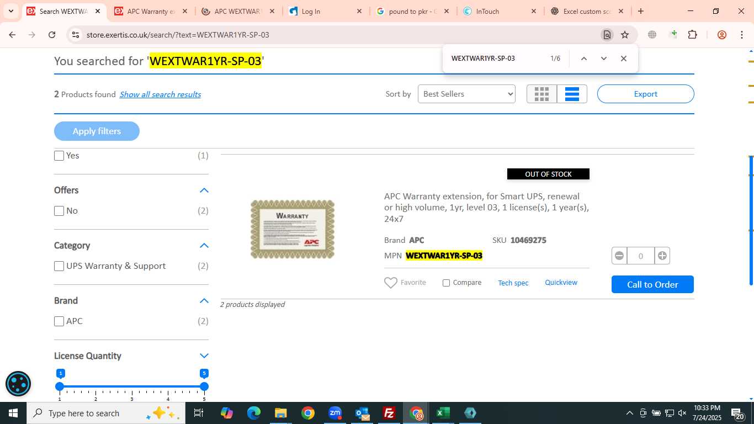Click License Quantity slider minimum handle
The width and height of the screenshot is (754, 424).
(60, 386)
